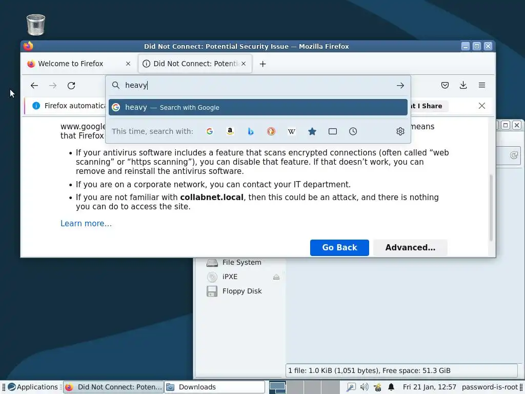Image resolution: width=525 pixels, height=394 pixels.
Task: Click the Firefox page vertical scrollbar
Action: (491, 208)
